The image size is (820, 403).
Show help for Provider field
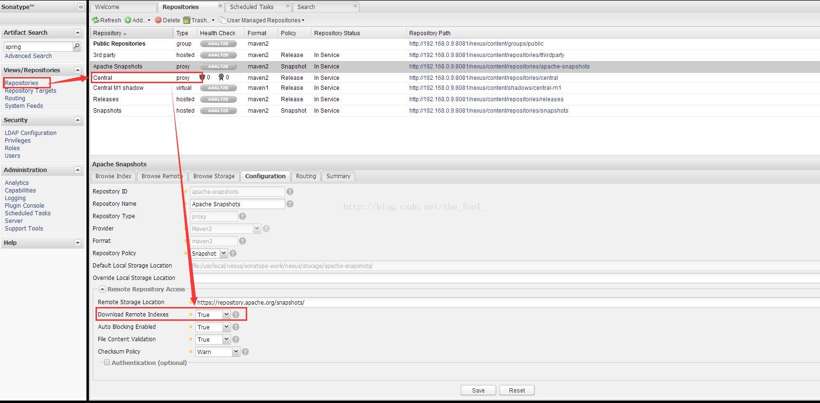(266, 229)
